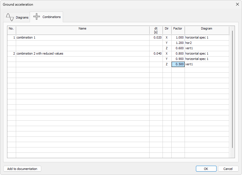242x175 pixels.
Task: Click the highlighted 0.500 factor cell
Action: (x=178, y=64)
